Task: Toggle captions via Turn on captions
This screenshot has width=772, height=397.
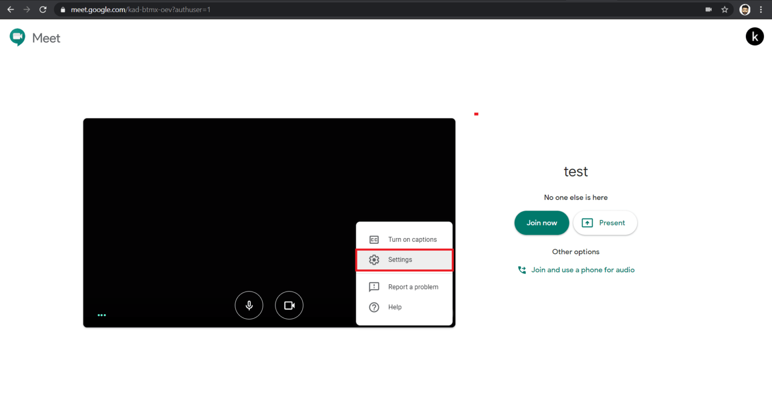Action: pos(413,239)
